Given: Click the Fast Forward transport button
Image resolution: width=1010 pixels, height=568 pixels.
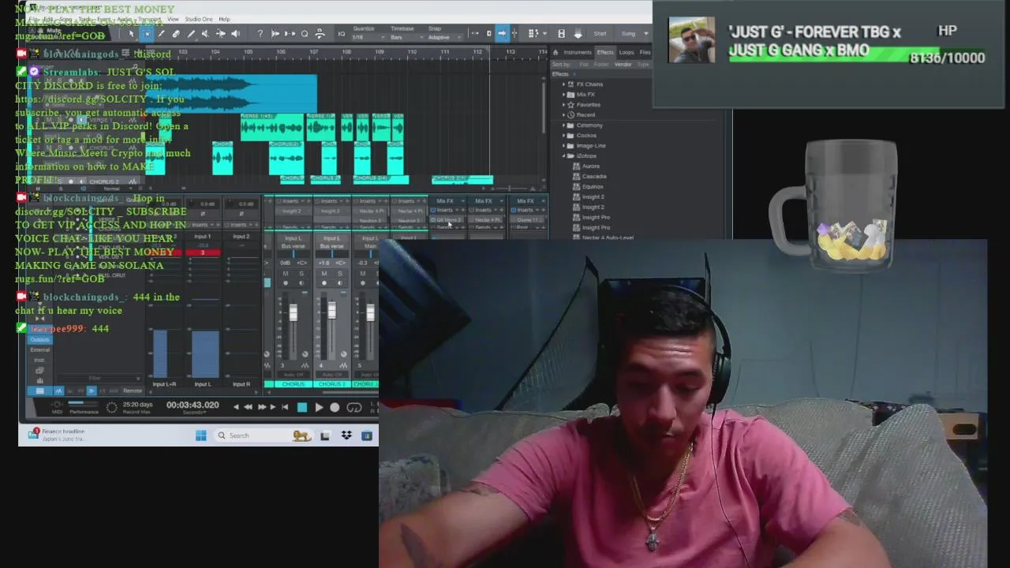Looking at the screenshot, I should pos(262,407).
